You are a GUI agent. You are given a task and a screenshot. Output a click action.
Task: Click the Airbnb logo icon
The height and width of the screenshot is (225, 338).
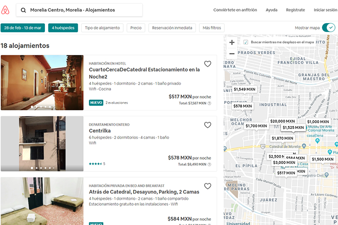(5, 10)
